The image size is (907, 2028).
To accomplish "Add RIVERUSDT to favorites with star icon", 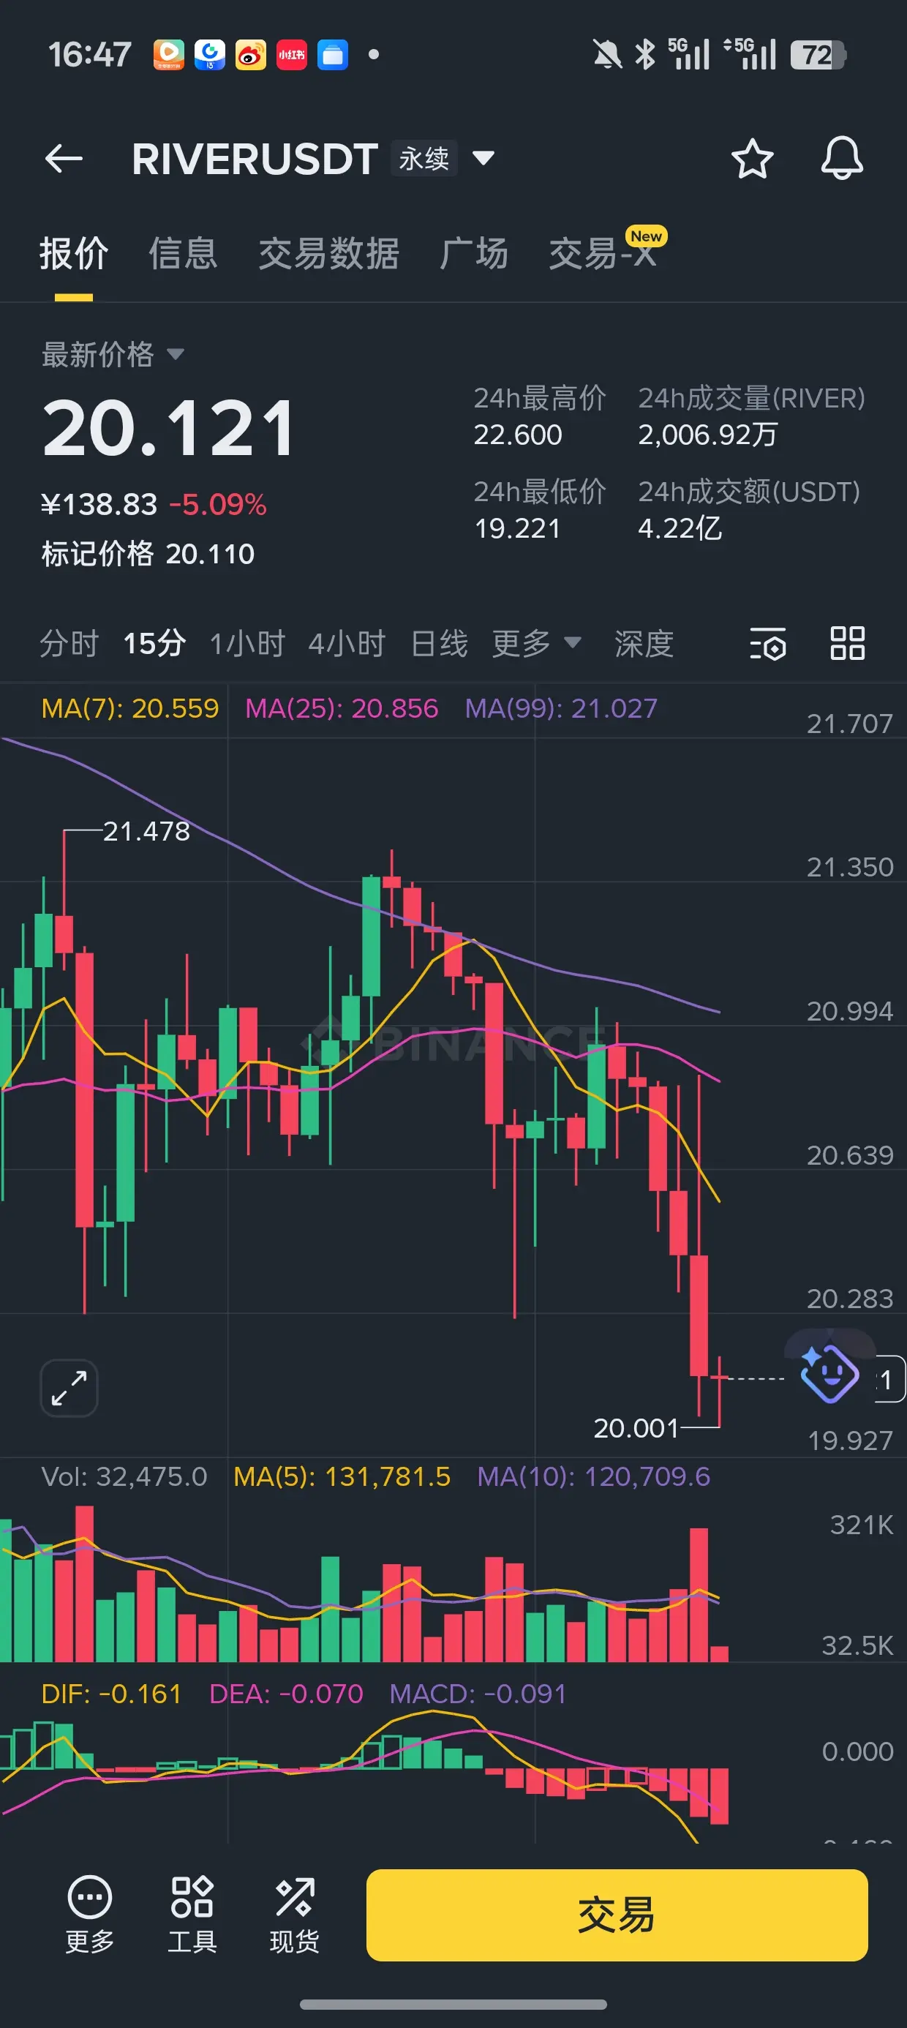I will tap(752, 159).
